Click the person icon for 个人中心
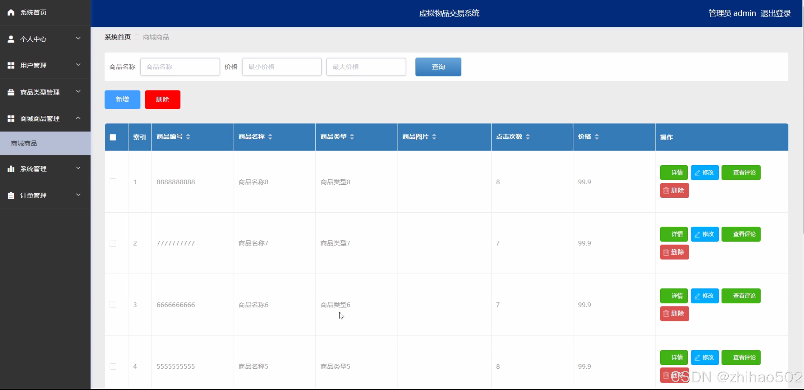The height and width of the screenshot is (390, 804). pyautogui.click(x=11, y=39)
